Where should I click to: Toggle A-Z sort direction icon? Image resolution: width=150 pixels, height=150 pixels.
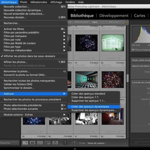[x=74, y=143]
